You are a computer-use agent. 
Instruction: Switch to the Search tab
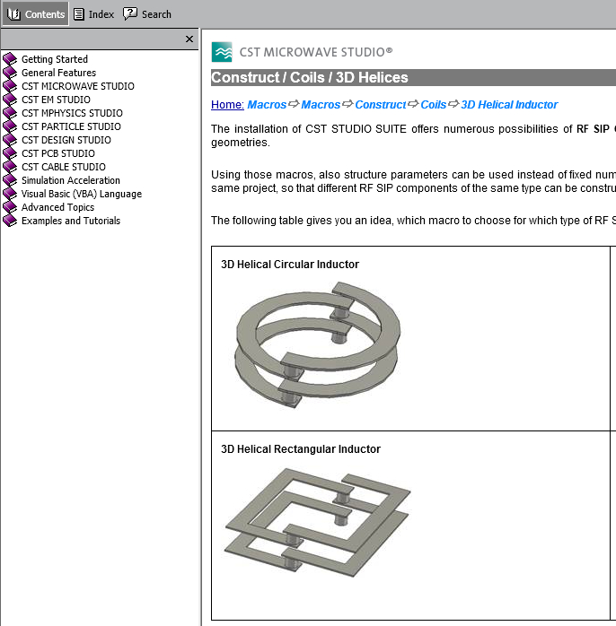(146, 14)
